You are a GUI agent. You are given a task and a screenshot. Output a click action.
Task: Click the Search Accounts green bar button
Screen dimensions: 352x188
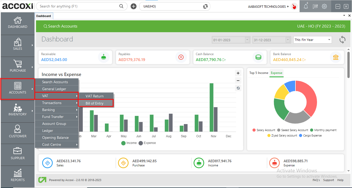(60, 26)
